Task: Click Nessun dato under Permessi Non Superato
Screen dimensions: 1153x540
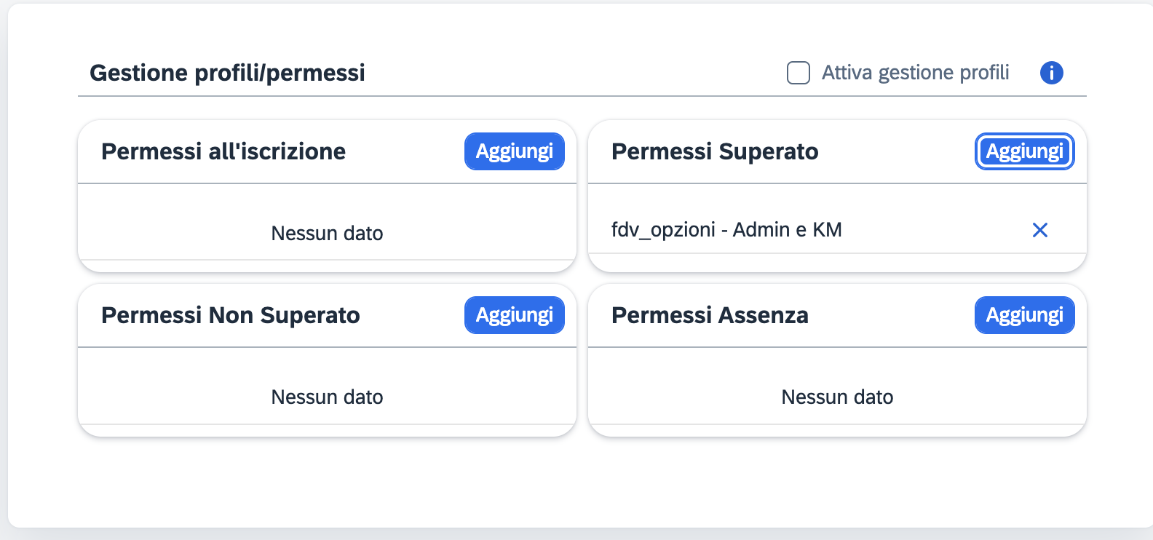Action: point(327,397)
